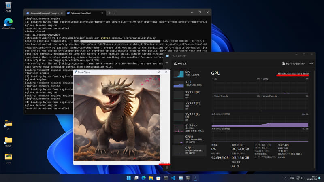Select the メモリ (memory) performance item
Screen dimensions: 324x182
click(x=189, y=84)
